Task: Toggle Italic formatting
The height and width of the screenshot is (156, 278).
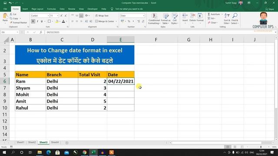Action: click(x=37, y=21)
